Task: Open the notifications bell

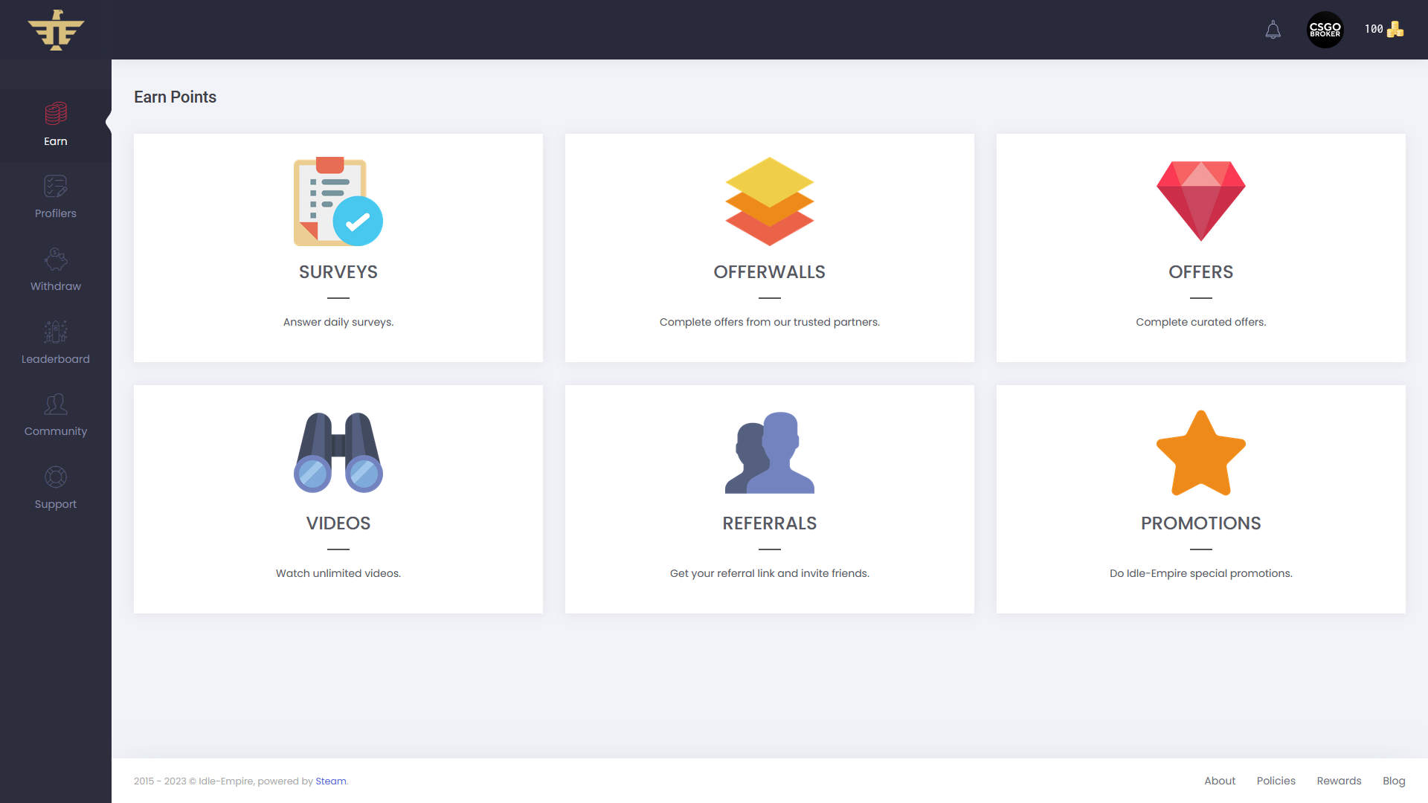Action: pos(1273,30)
